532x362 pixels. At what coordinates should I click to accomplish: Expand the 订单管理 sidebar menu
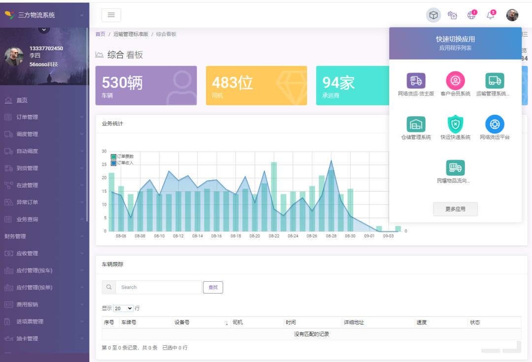(x=44, y=117)
